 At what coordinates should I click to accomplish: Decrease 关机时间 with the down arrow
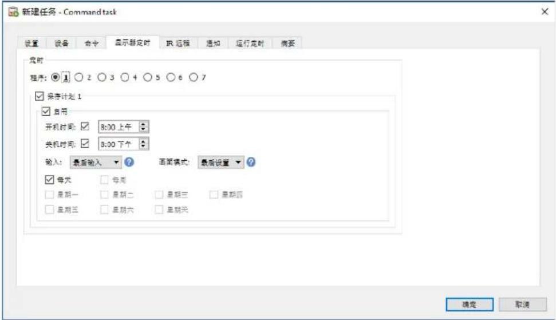[x=143, y=147]
